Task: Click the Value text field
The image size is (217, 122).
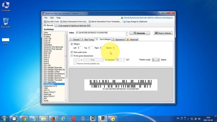Action: pyautogui.click(x=100, y=34)
